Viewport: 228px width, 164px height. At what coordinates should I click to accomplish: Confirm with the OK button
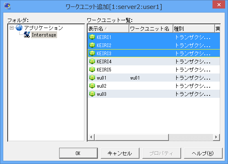click(78, 153)
